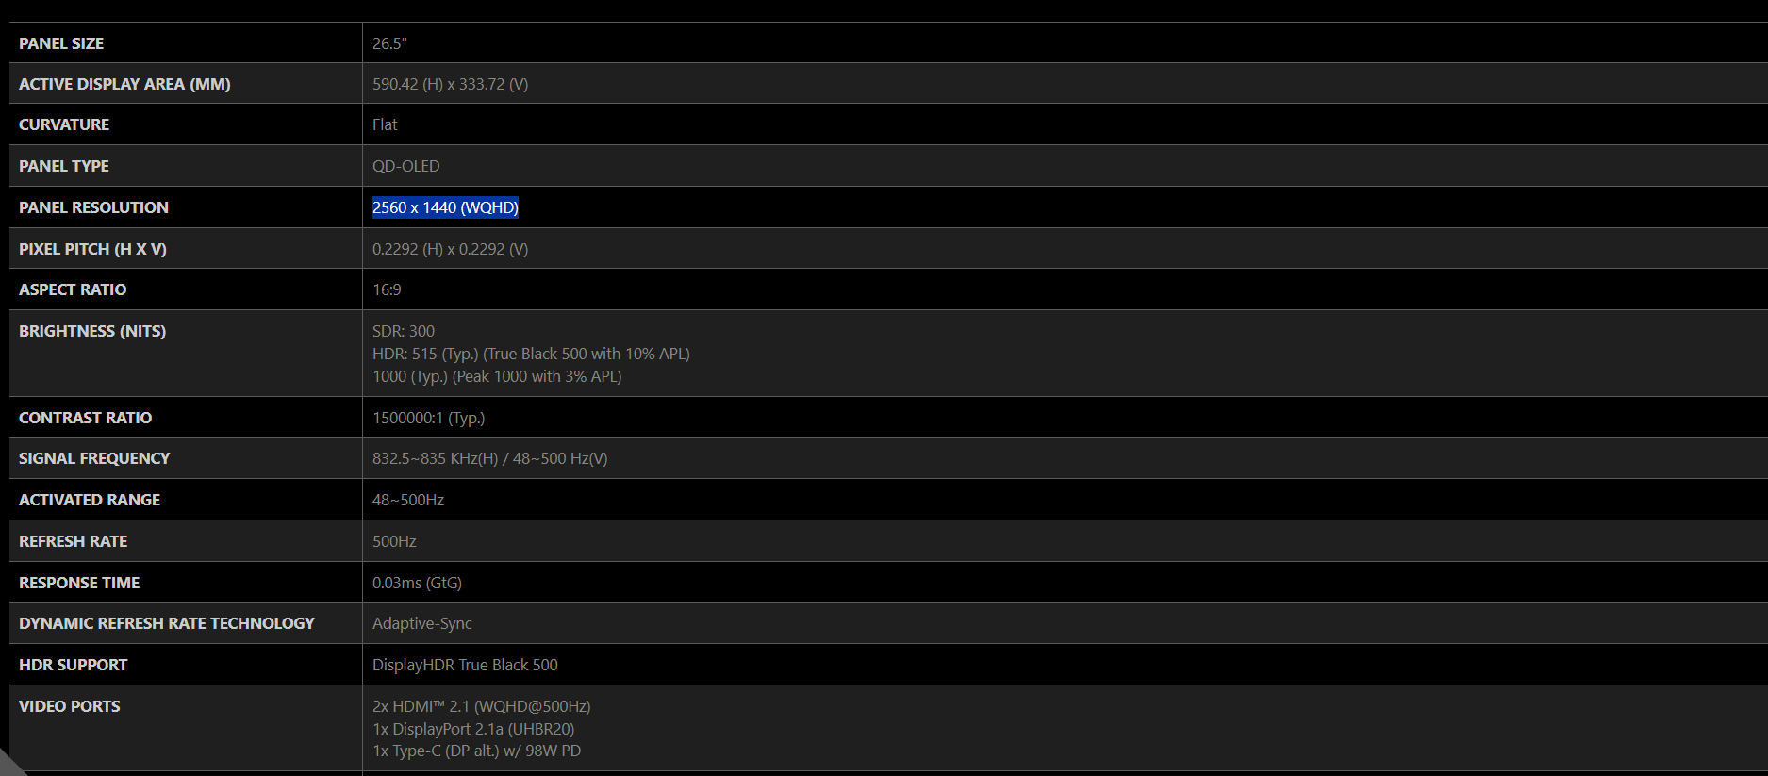Viewport: 1768px width, 776px height.
Task: Click the QD-OLED panel type value
Action: click(405, 166)
